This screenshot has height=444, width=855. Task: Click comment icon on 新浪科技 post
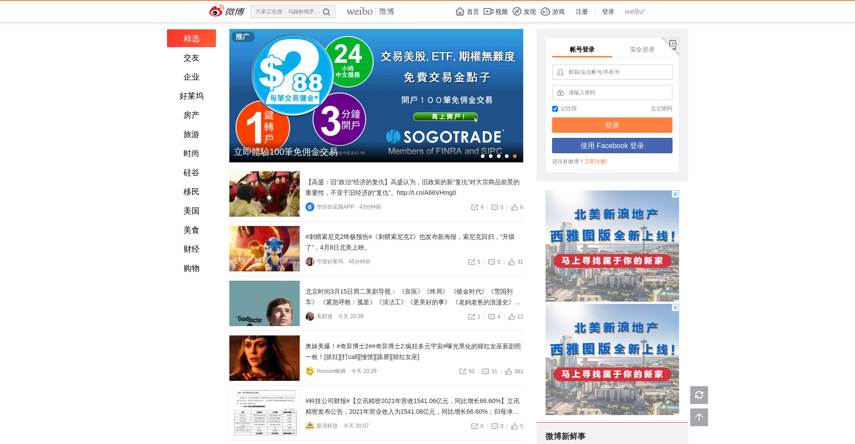[494, 426]
